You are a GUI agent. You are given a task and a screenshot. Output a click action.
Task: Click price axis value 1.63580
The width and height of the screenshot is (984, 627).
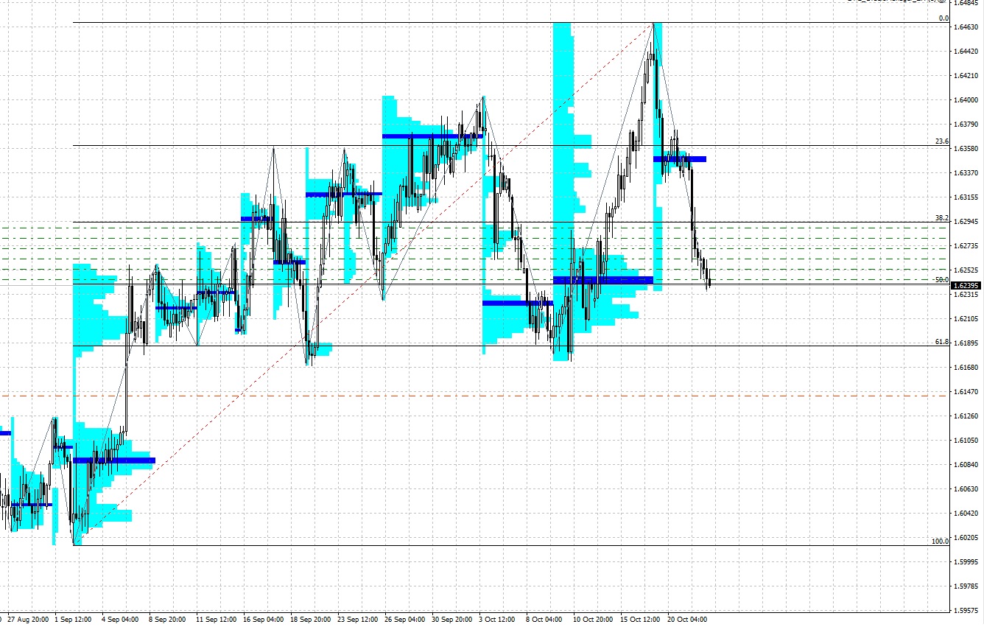[x=966, y=149]
